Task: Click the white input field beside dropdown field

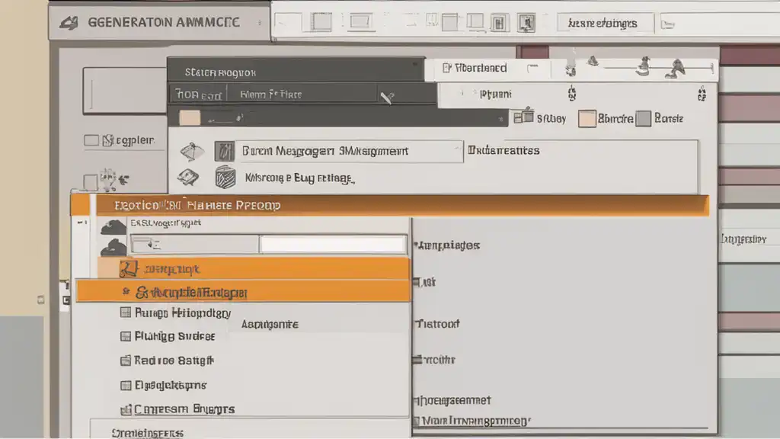Action: coord(332,245)
